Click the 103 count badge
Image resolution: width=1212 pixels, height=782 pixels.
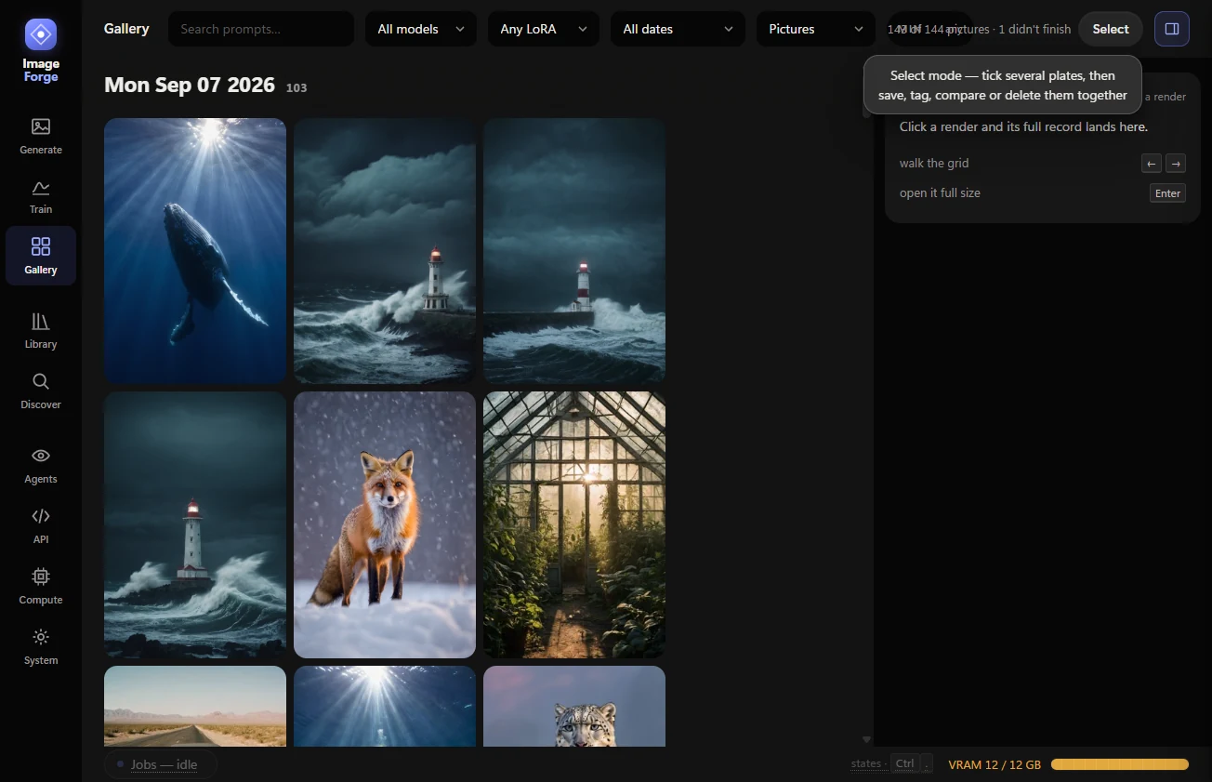coord(296,87)
